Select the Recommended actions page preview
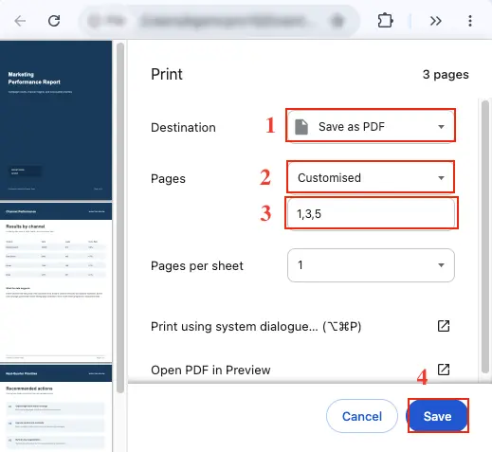 pos(56,408)
